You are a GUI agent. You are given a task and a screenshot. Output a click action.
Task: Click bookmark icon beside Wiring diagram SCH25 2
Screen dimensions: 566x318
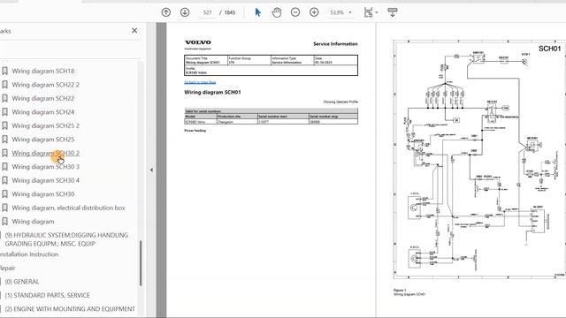pyautogui.click(x=5, y=125)
